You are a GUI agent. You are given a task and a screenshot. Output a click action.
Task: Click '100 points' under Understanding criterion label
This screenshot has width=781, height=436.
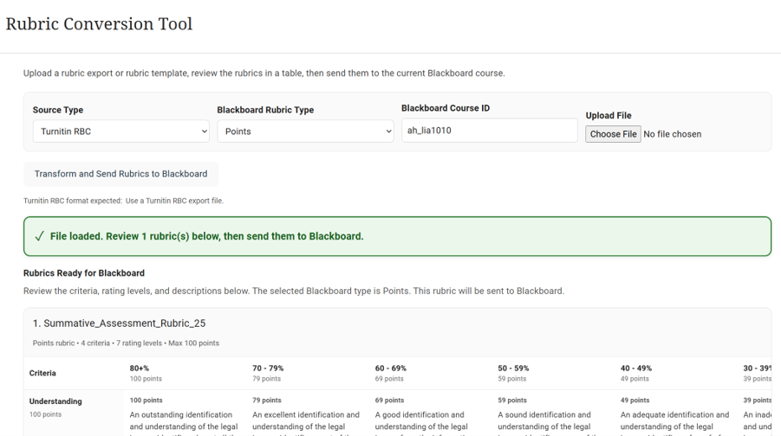(x=45, y=414)
